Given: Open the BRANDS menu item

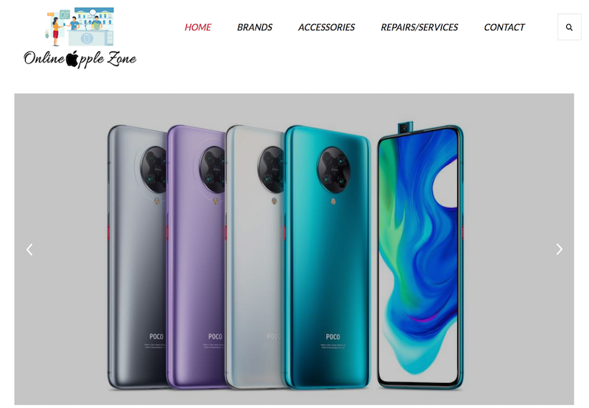Looking at the screenshot, I should pos(255,27).
